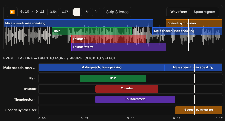Click the 0:00 time axis label
225x121 pixels.
click(x=42, y=118)
